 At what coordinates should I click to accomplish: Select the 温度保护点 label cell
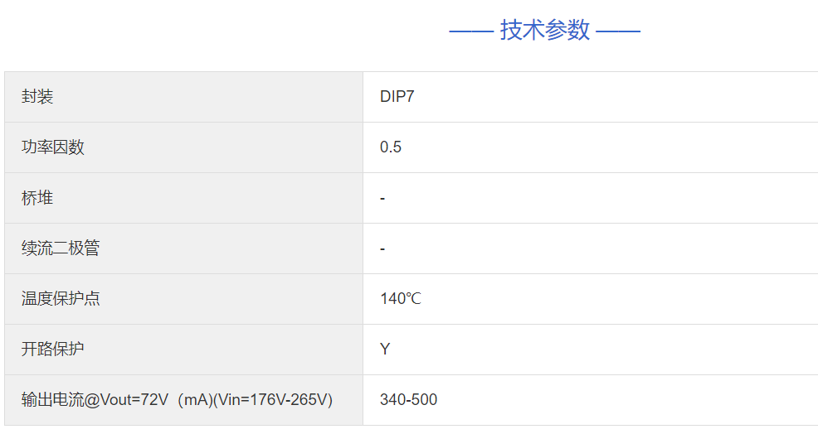click(61, 299)
